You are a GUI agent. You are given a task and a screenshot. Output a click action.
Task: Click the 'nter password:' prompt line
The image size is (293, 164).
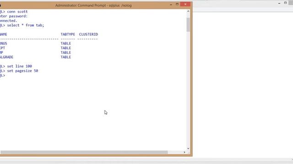(14, 16)
